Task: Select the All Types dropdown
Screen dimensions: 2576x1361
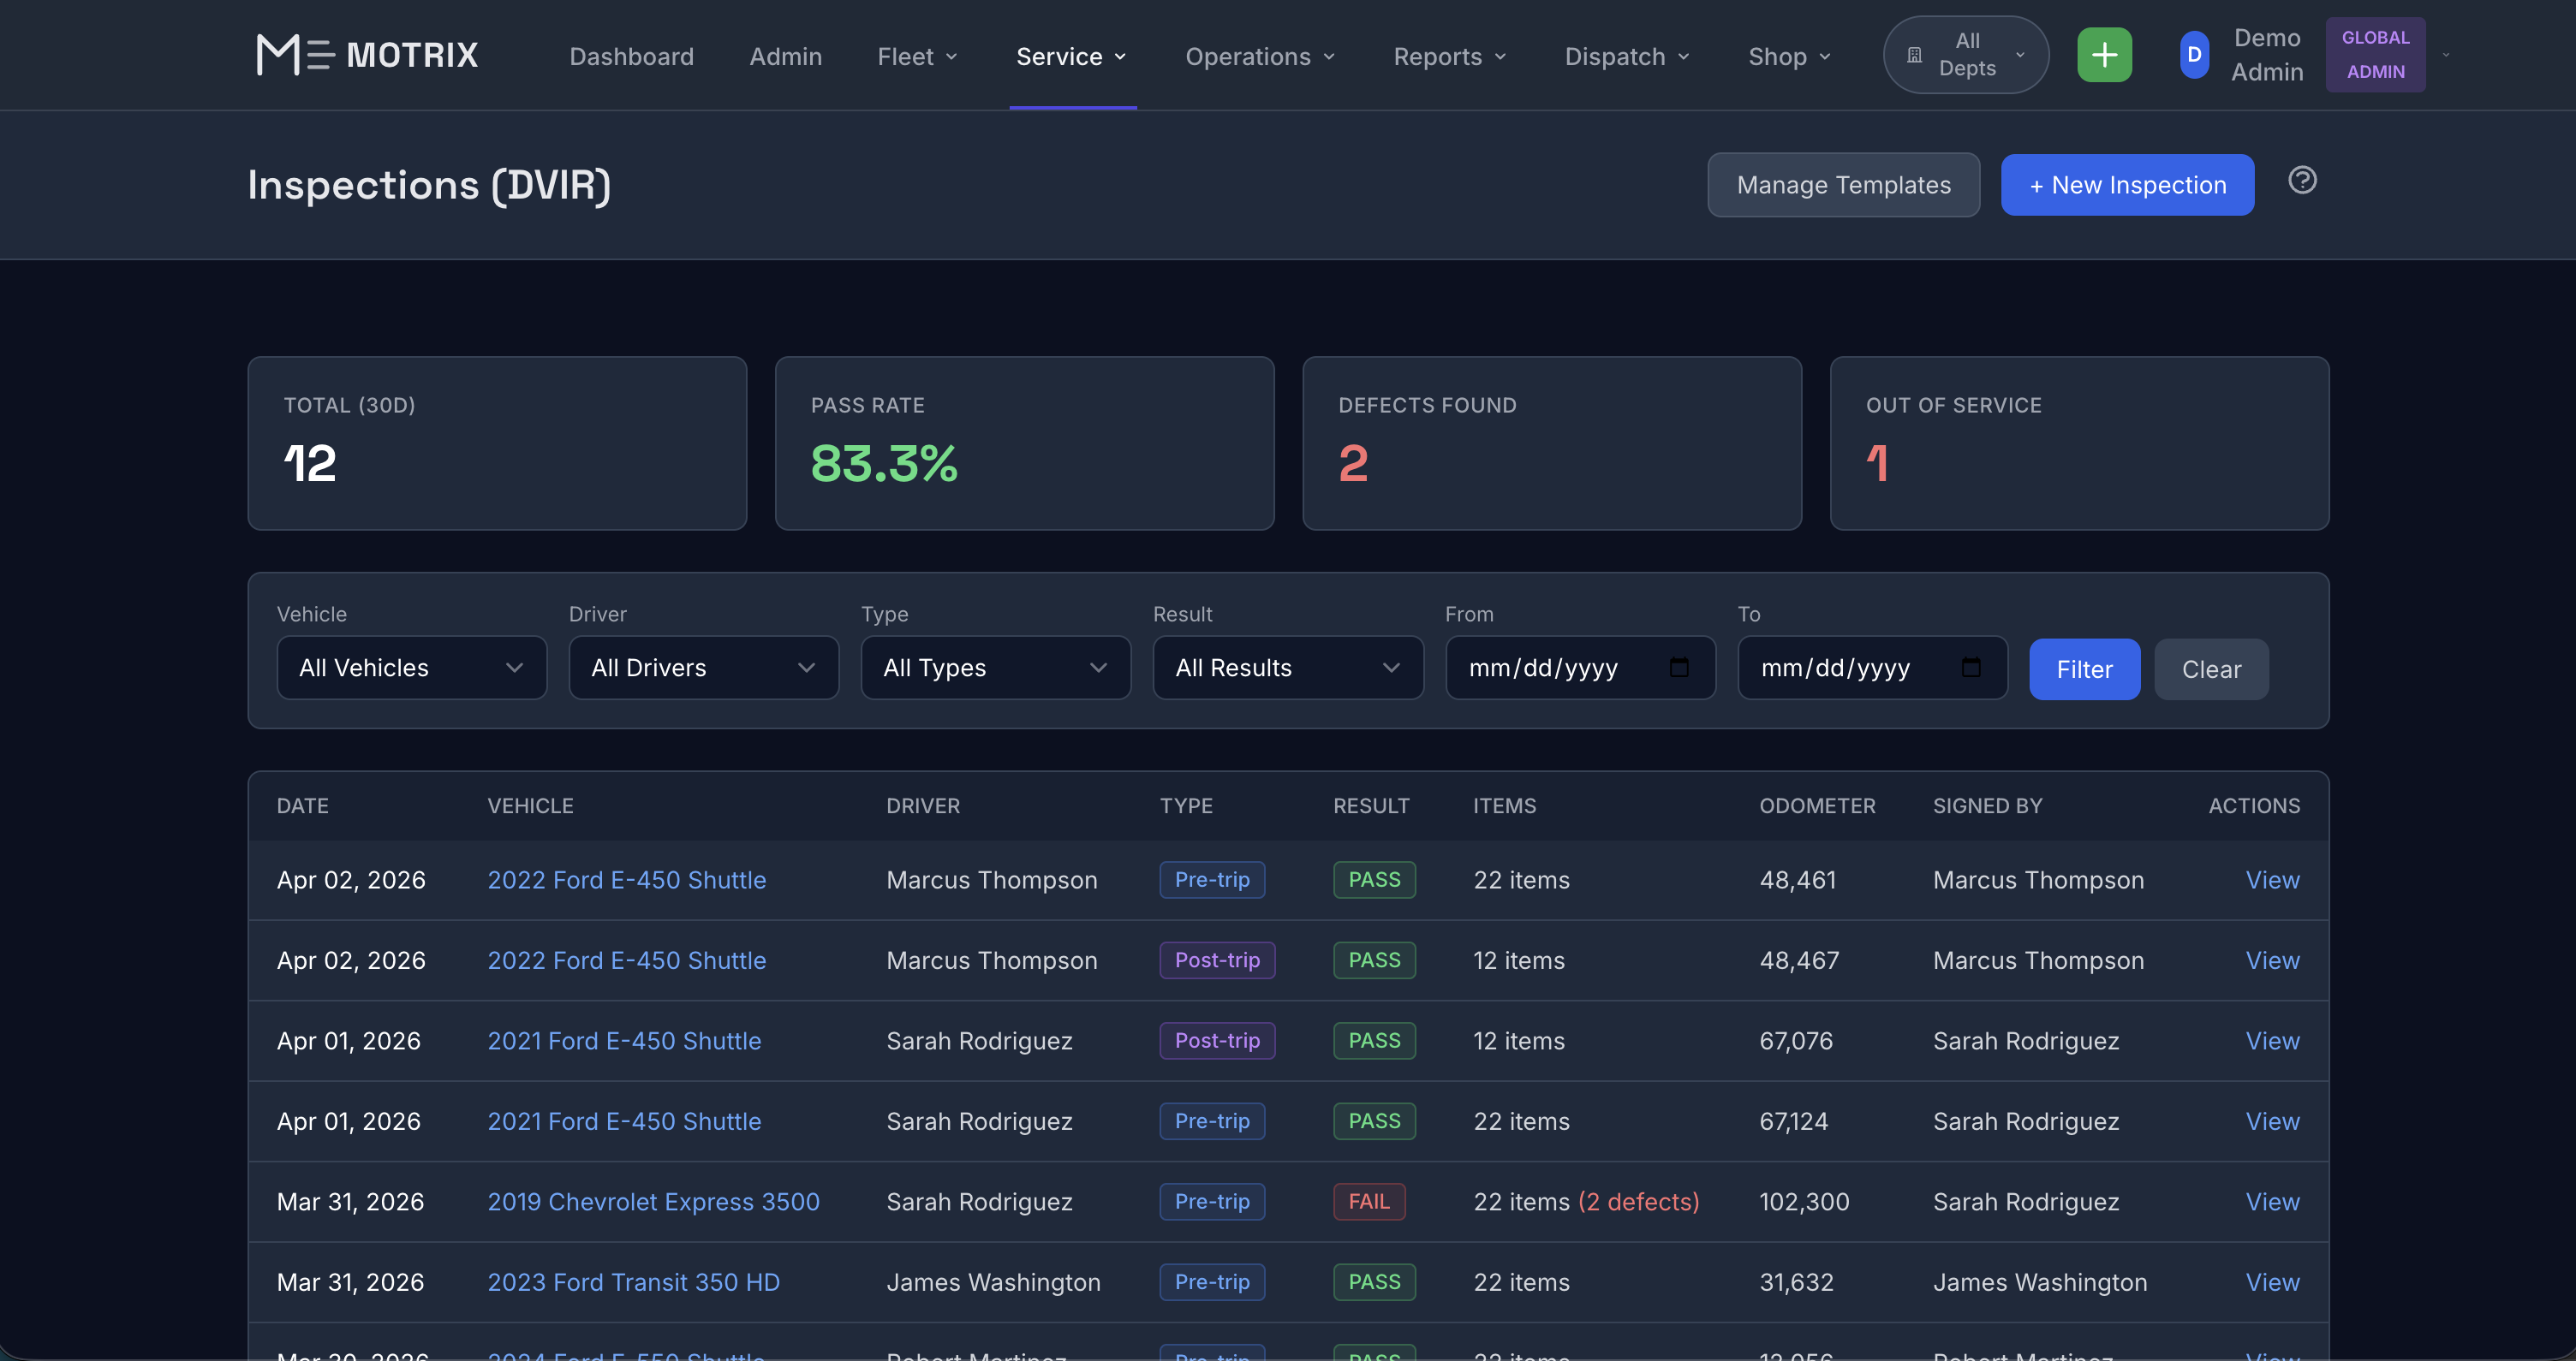Action: (995, 668)
